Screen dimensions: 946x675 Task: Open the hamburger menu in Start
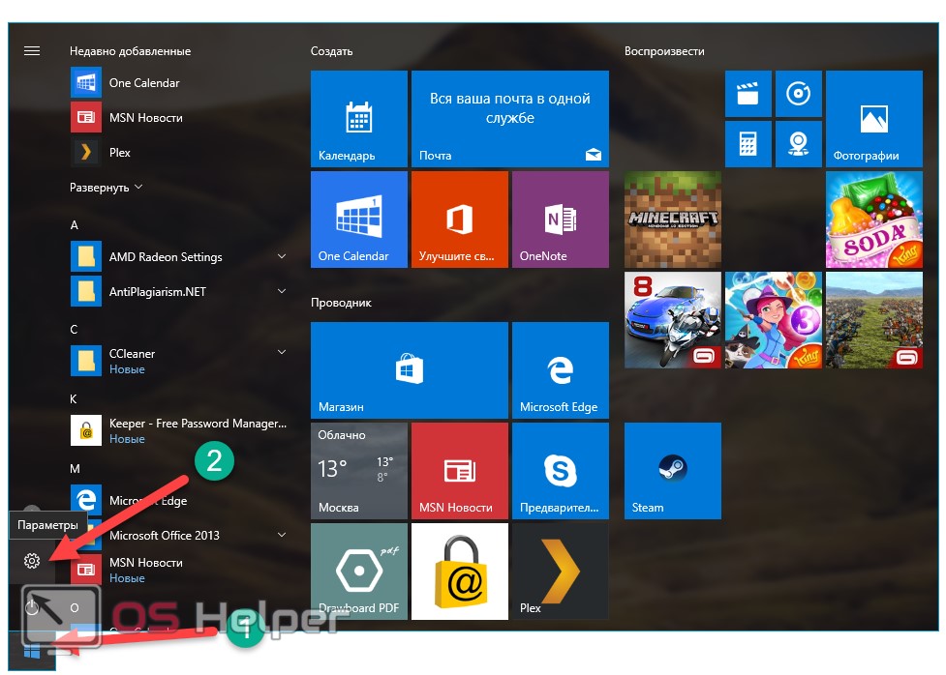pos(32,51)
